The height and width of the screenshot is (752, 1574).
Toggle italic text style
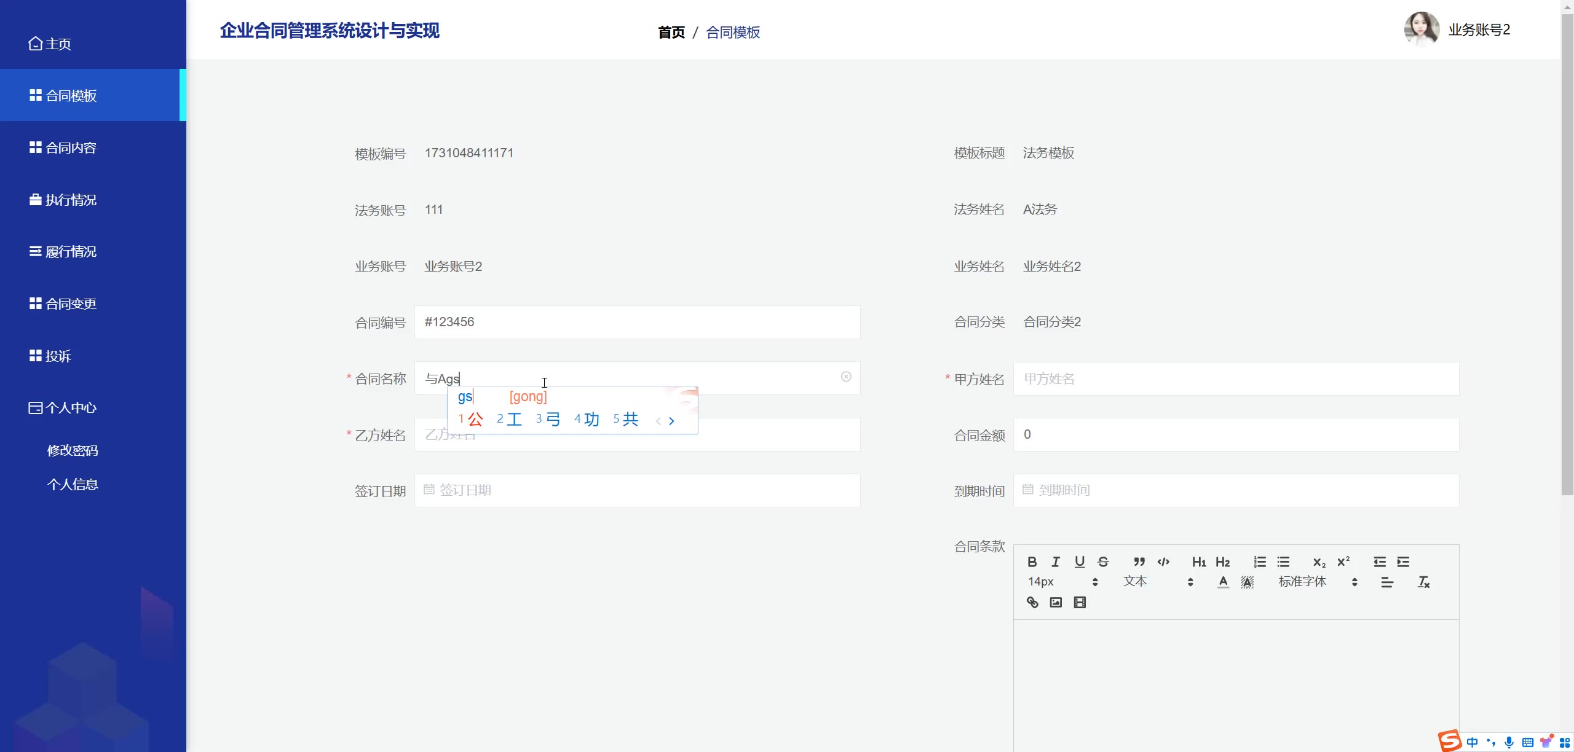click(x=1056, y=562)
